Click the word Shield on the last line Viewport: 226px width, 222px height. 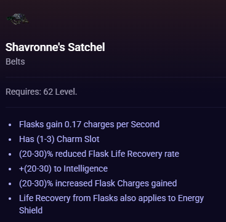pos(31,210)
